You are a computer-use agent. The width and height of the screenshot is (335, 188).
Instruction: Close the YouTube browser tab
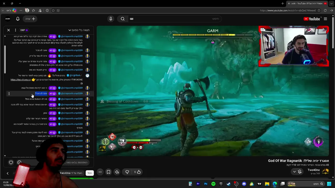click(289, 3)
